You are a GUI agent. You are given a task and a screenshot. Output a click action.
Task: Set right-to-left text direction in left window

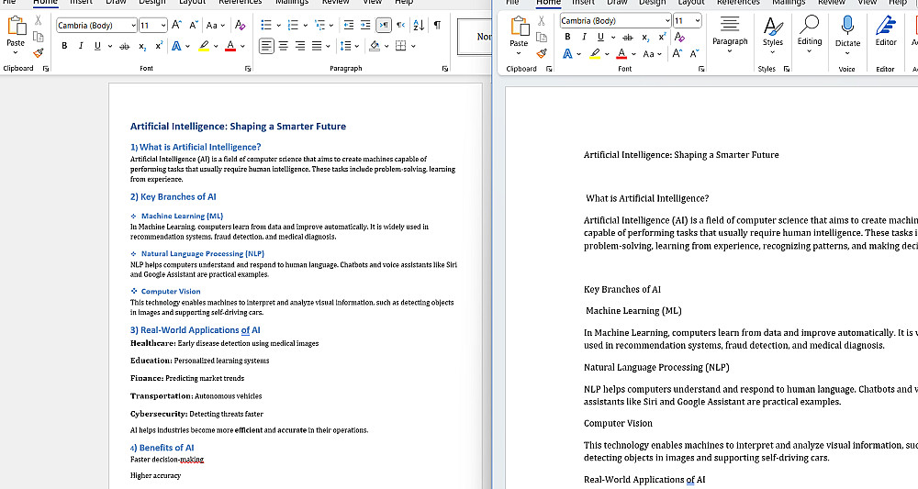400,25
